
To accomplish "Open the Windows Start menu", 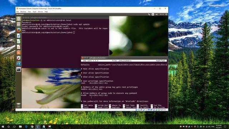I will click(3, 126).
